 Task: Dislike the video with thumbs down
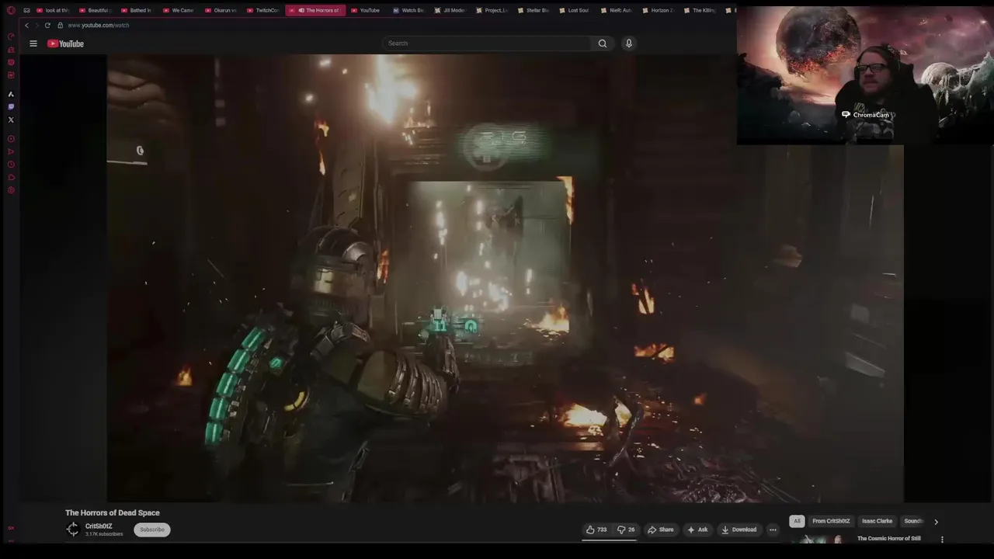626,529
